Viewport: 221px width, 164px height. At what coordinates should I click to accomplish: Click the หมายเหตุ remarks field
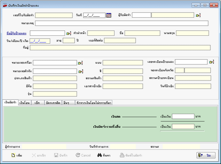coord(122,23)
